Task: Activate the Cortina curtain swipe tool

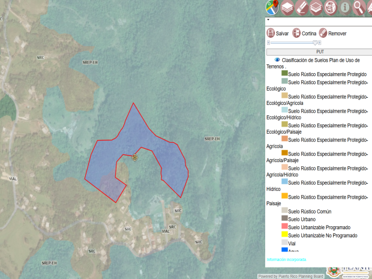Action: (x=296, y=34)
